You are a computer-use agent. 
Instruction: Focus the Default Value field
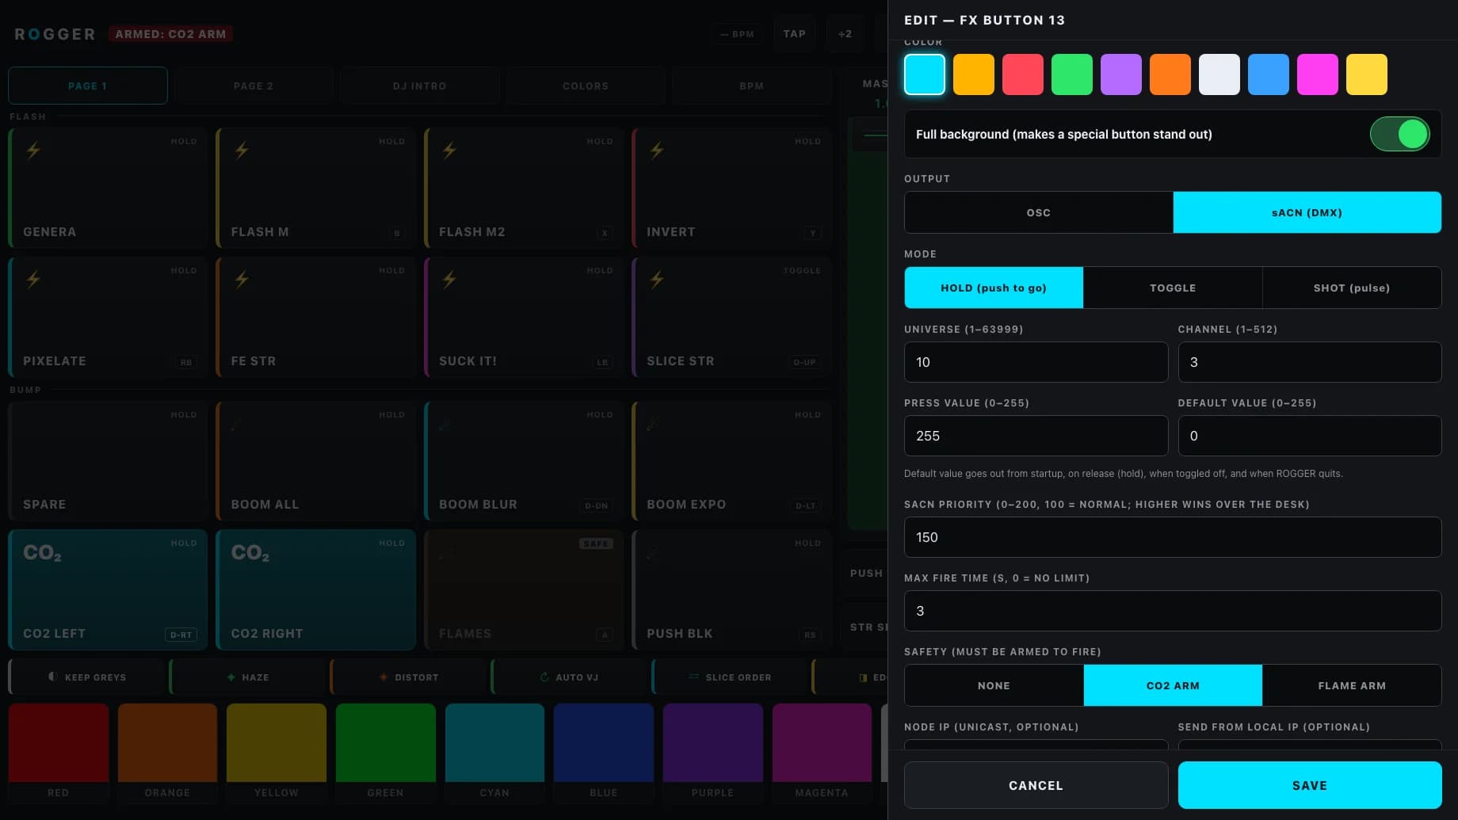pyautogui.click(x=1310, y=436)
